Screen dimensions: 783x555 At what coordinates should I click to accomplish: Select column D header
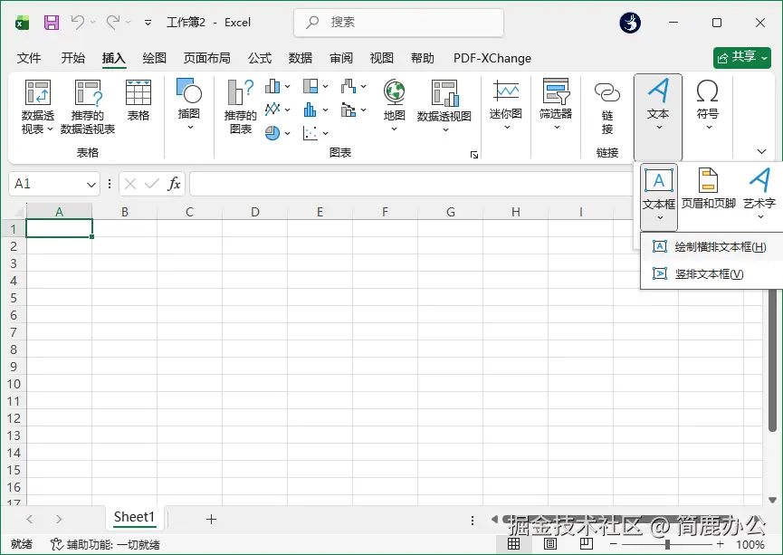(x=255, y=212)
